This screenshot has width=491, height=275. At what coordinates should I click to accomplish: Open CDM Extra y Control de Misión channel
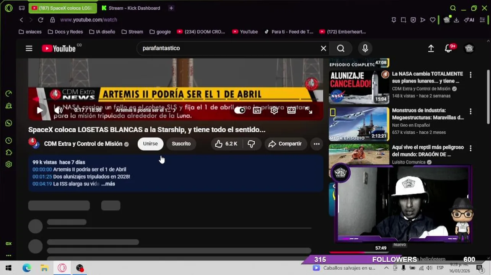pos(83,144)
